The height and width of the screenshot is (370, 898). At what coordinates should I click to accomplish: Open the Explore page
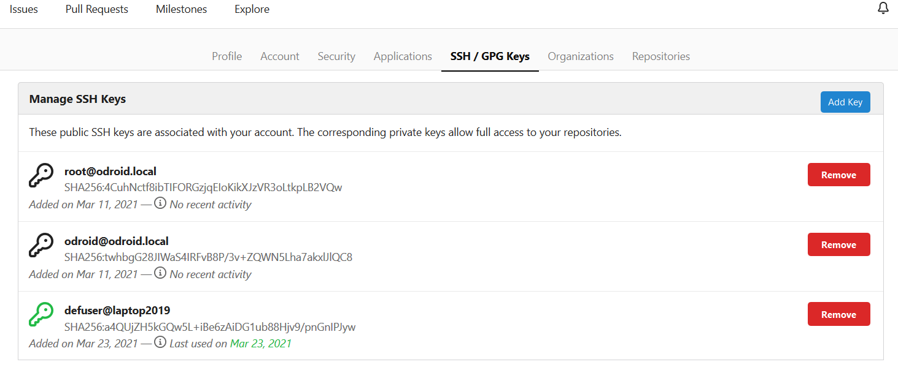point(252,9)
